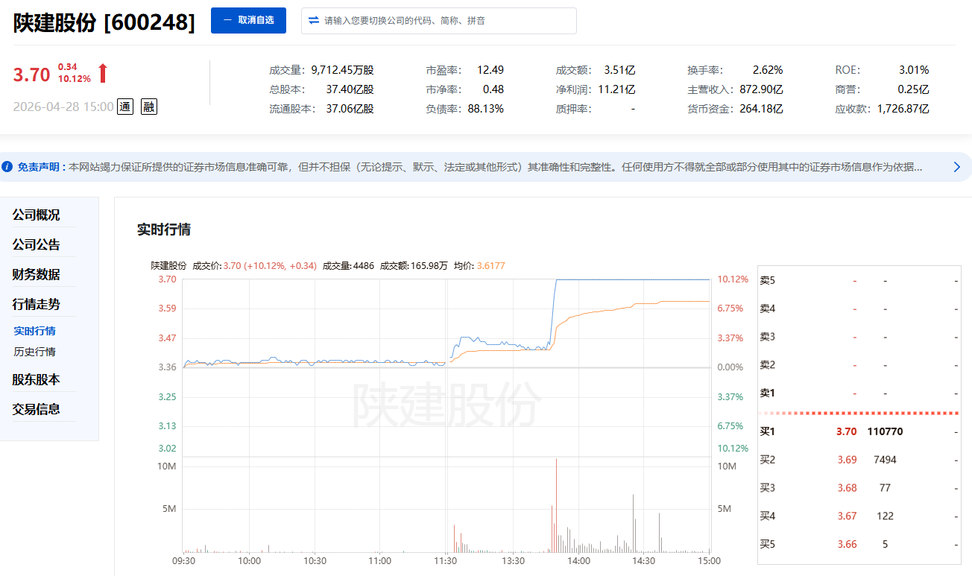
Task: Click the 买4 price 3.67
Action: (x=847, y=516)
